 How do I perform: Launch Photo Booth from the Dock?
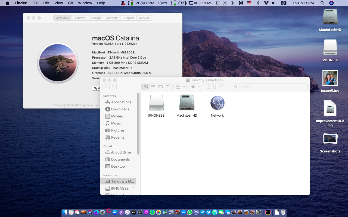[177, 212]
